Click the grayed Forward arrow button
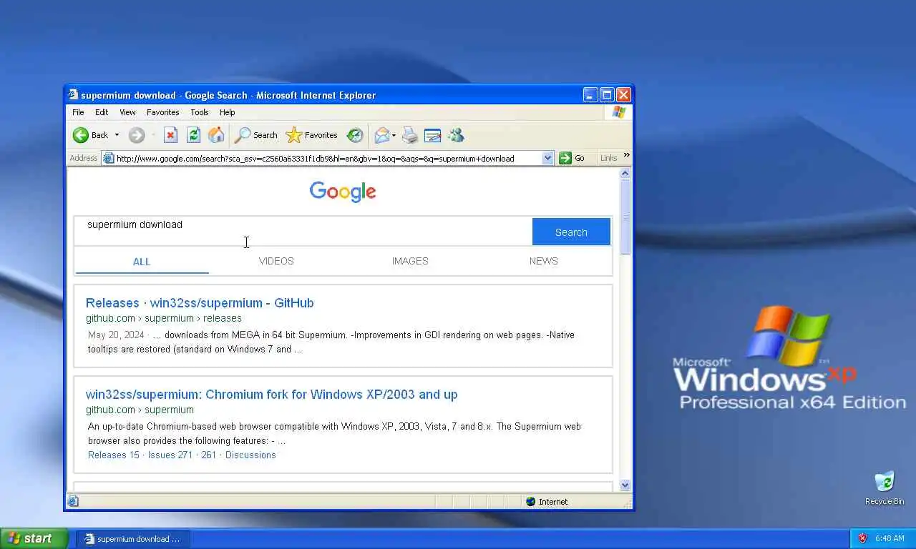This screenshot has width=916, height=549. [x=137, y=135]
